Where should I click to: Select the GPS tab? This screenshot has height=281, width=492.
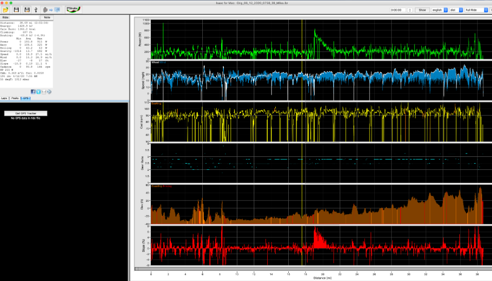[x=25, y=98]
